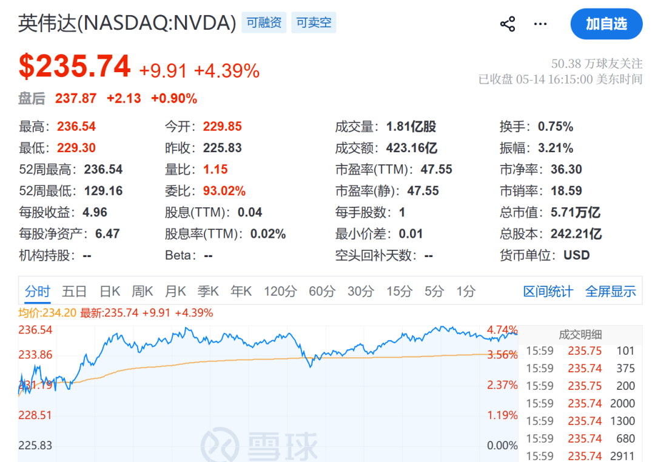Switch to the 周K tab
655x462 pixels.
[143, 291]
